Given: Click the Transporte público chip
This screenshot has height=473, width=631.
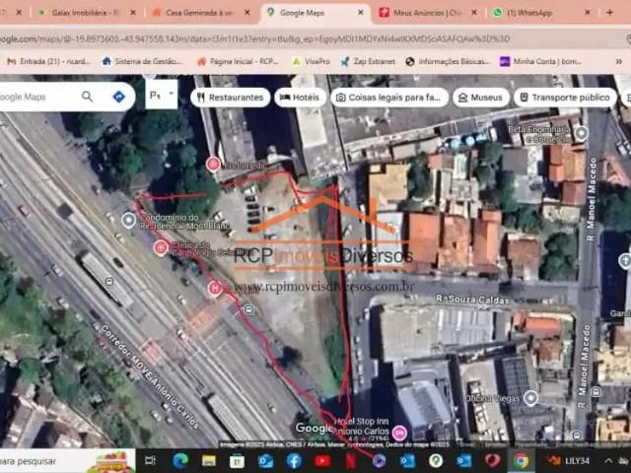Looking at the screenshot, I should 565,98.
